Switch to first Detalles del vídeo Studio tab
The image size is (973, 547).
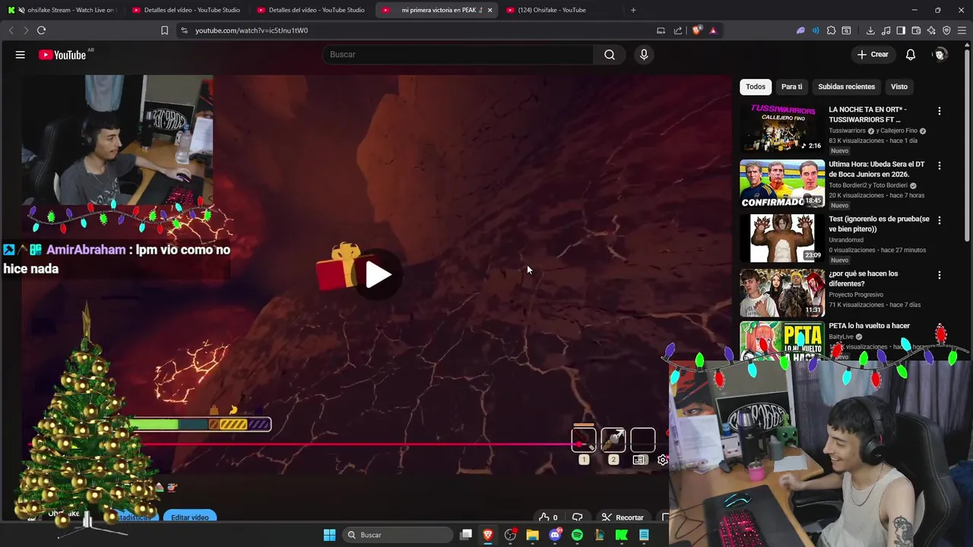pos(186,10)
